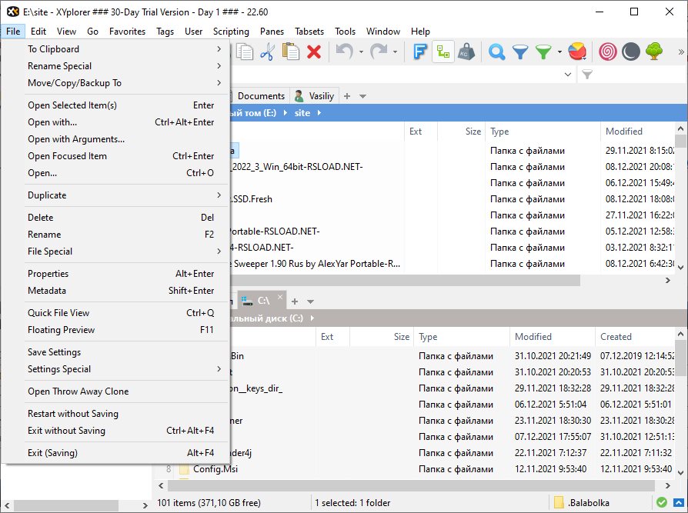The height and width of the screenshot is (513, 688).
Task: Open tab list dropdown after Vasiliy tab
Action: 363,96
